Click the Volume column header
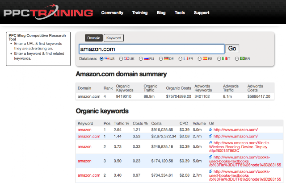Screen dimensions: 286x183 pyautogui.click(x=199, y=123)
